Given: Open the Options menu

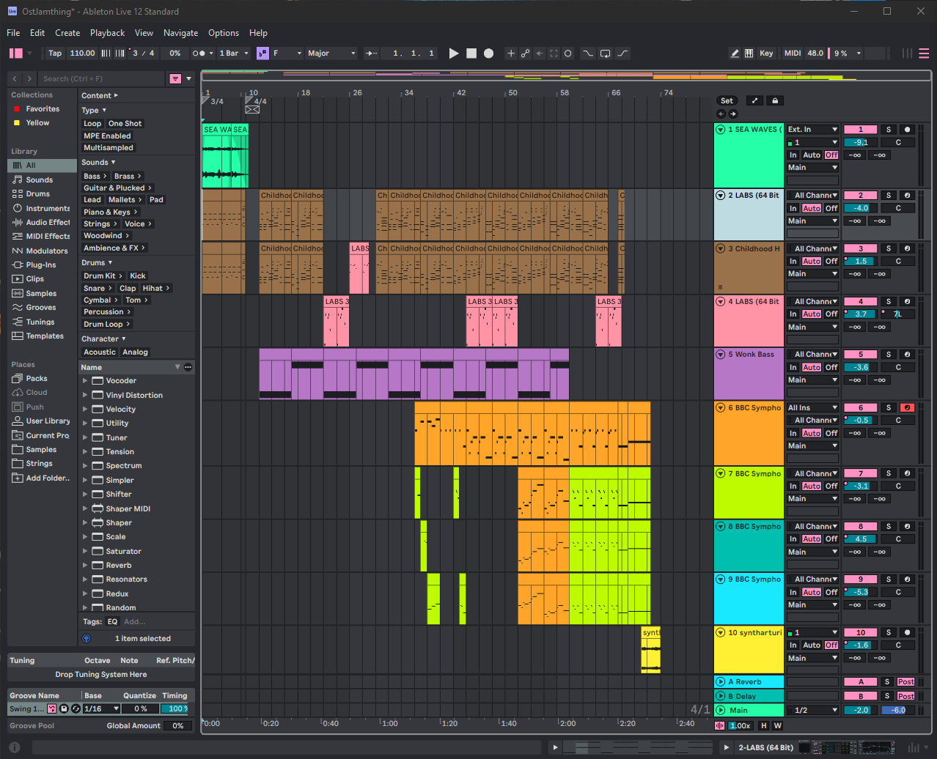Looking at the screenshot, I should coord(223,33).
